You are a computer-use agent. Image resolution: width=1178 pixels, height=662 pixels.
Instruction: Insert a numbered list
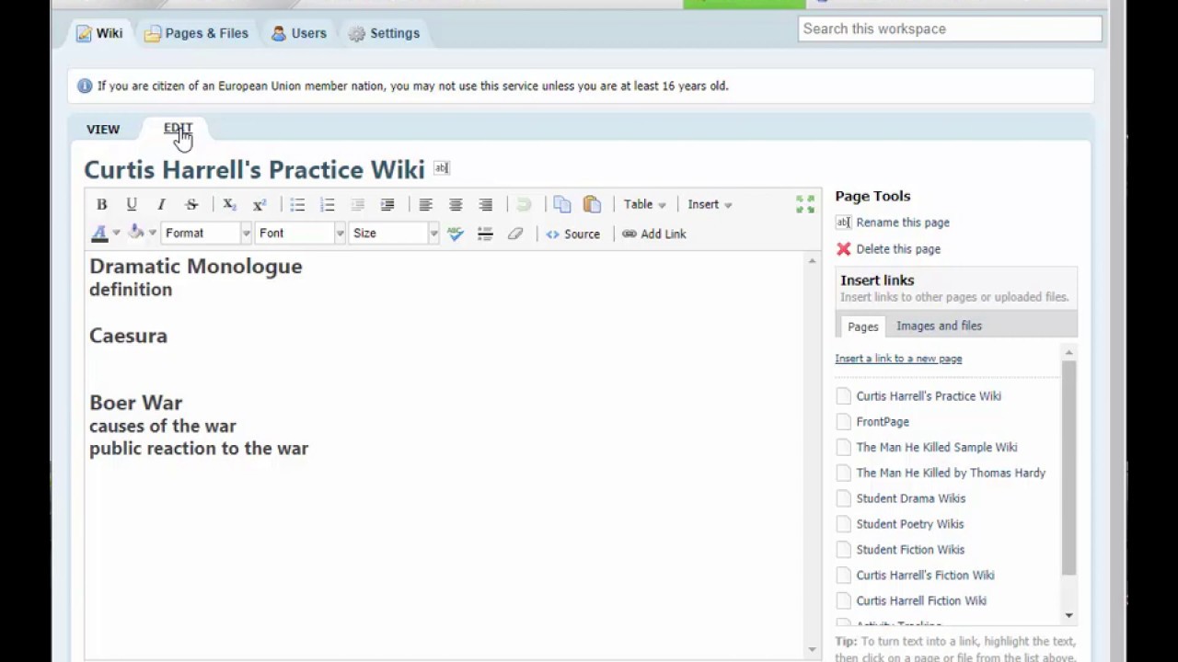[327, 204]
